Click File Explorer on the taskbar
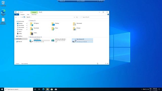This screenshot has width=162, height=91. [48, 89]
